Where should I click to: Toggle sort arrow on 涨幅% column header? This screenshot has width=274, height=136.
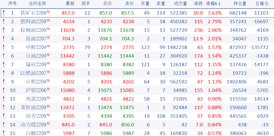click(x=220, y=4)
